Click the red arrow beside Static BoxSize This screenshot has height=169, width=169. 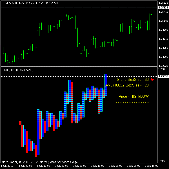coord(152,79)
